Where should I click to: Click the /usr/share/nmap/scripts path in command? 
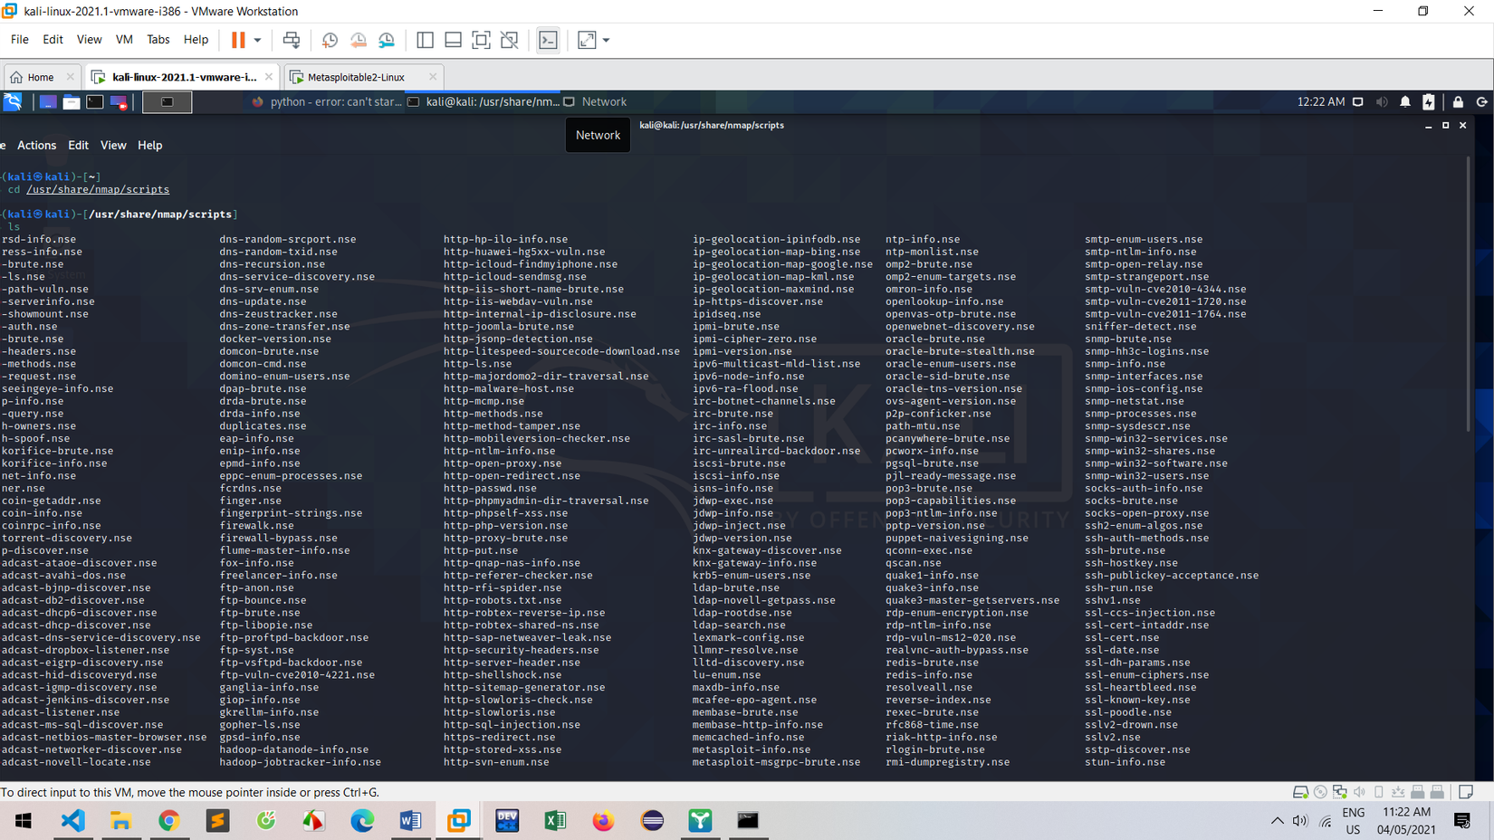(98, 190)
